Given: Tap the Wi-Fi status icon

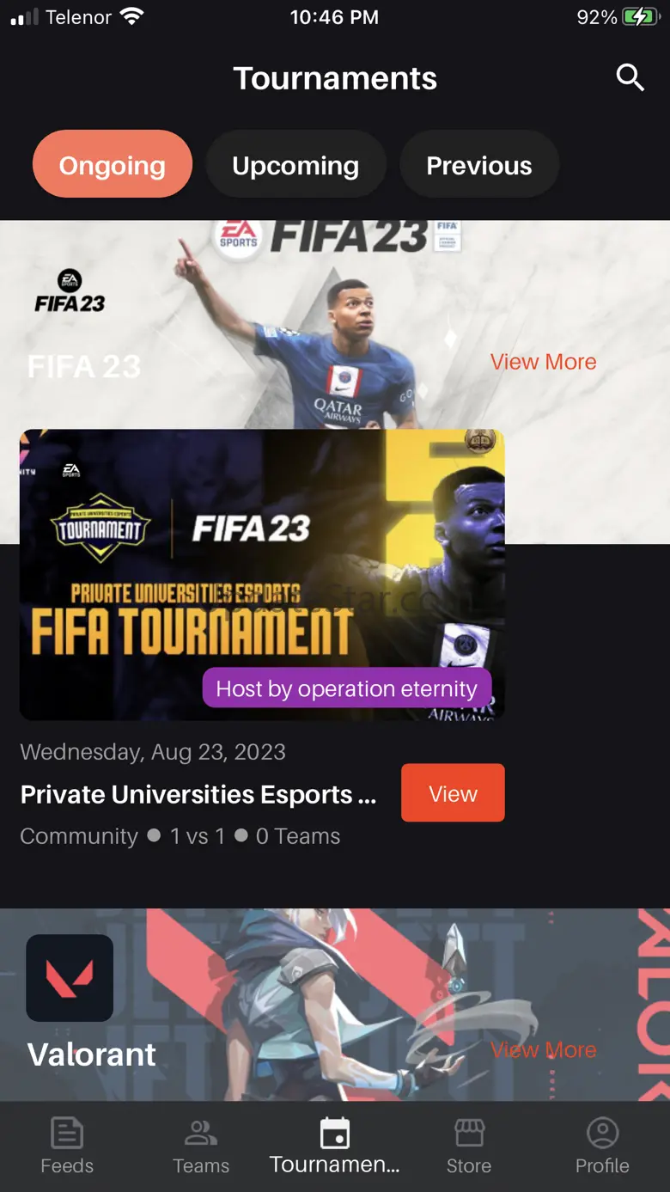Looking at the screenshot, I should point(131,16).
